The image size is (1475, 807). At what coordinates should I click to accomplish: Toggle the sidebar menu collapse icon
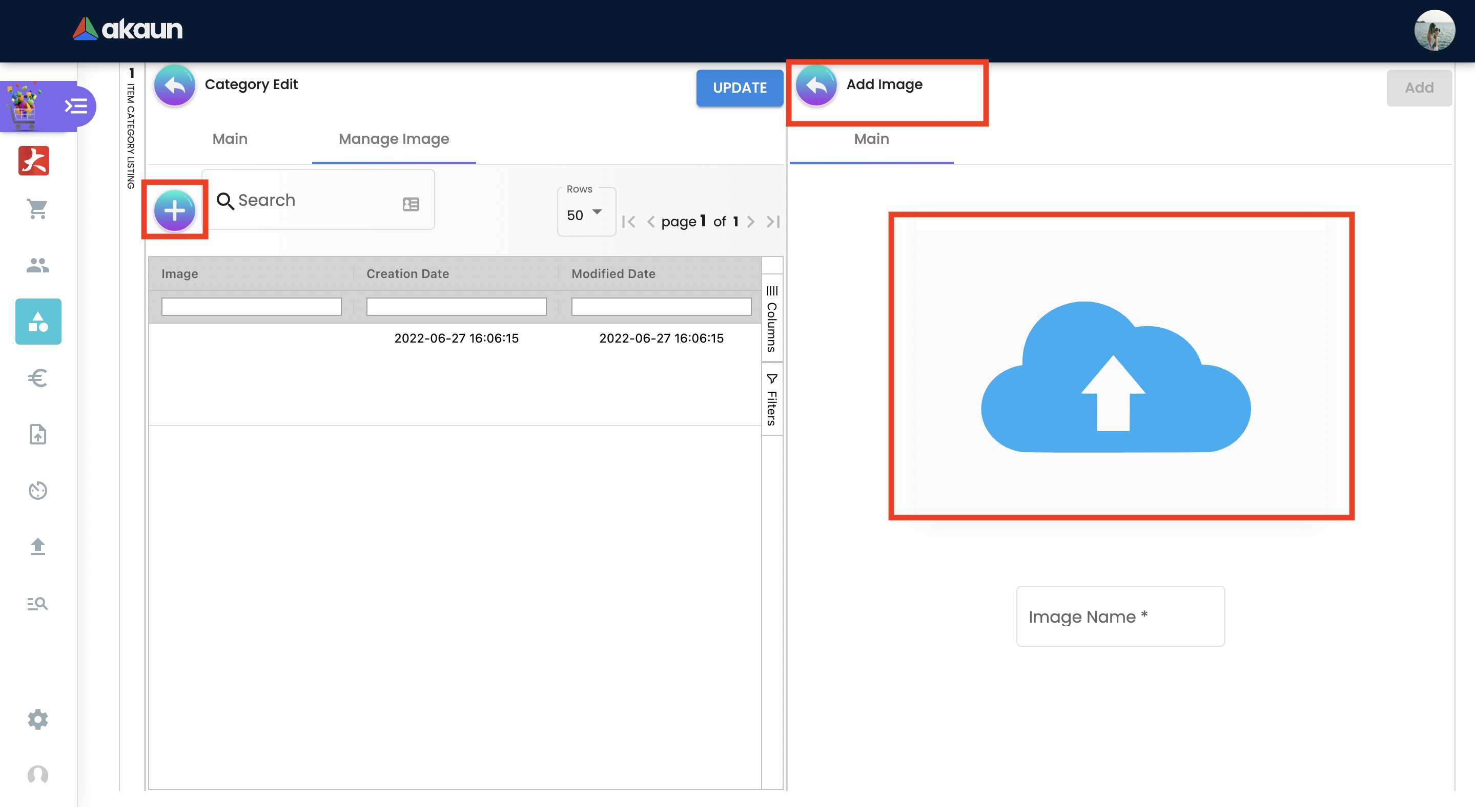point(75,107)
